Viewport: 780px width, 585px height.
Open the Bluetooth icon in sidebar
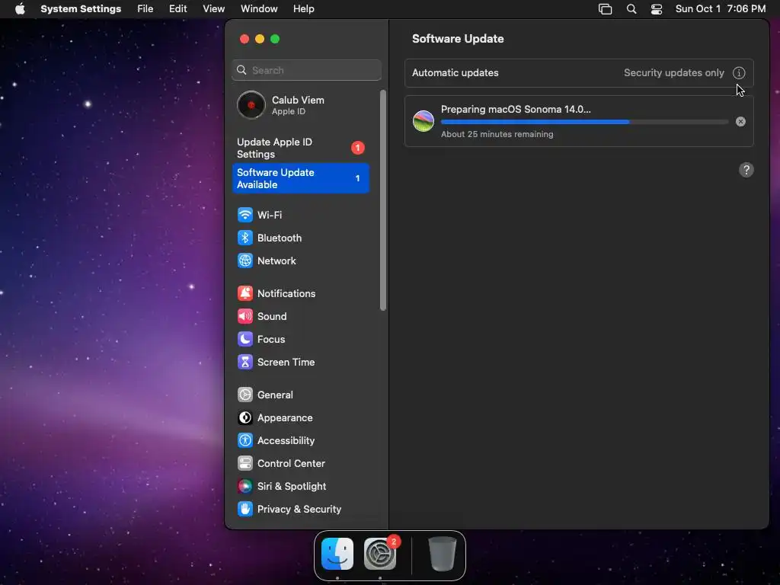pos(245,238)
